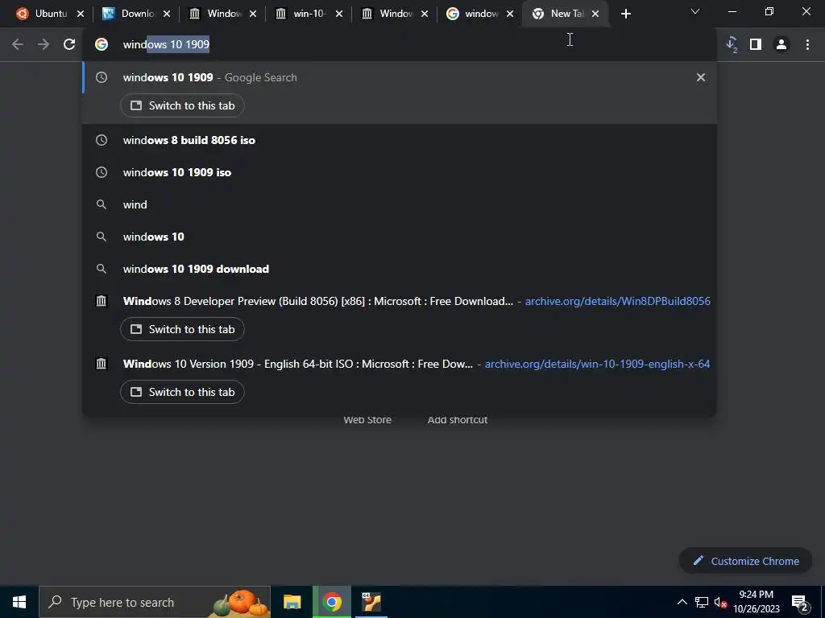Open the side panel icon
The image size is (825, 618).
point(756,45)
